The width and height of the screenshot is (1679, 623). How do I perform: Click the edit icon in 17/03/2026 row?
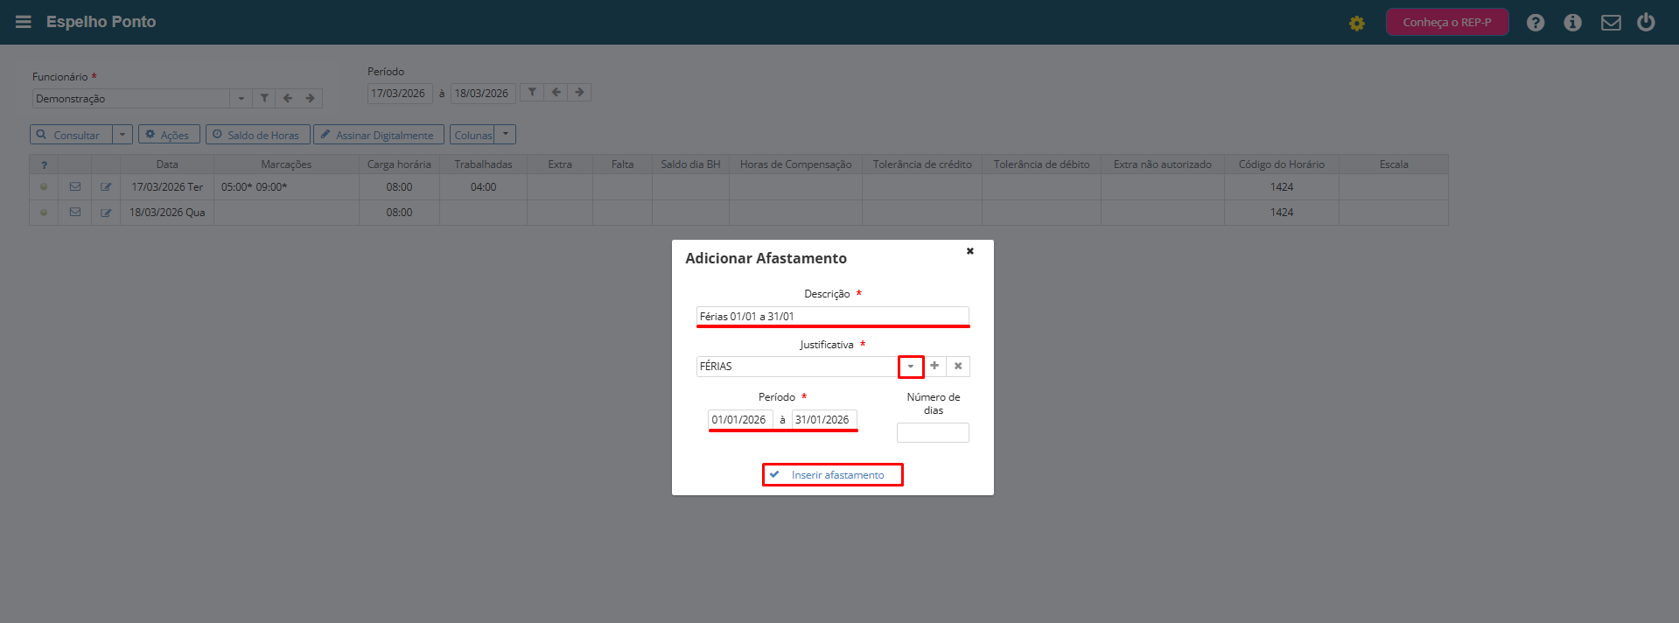106,186
